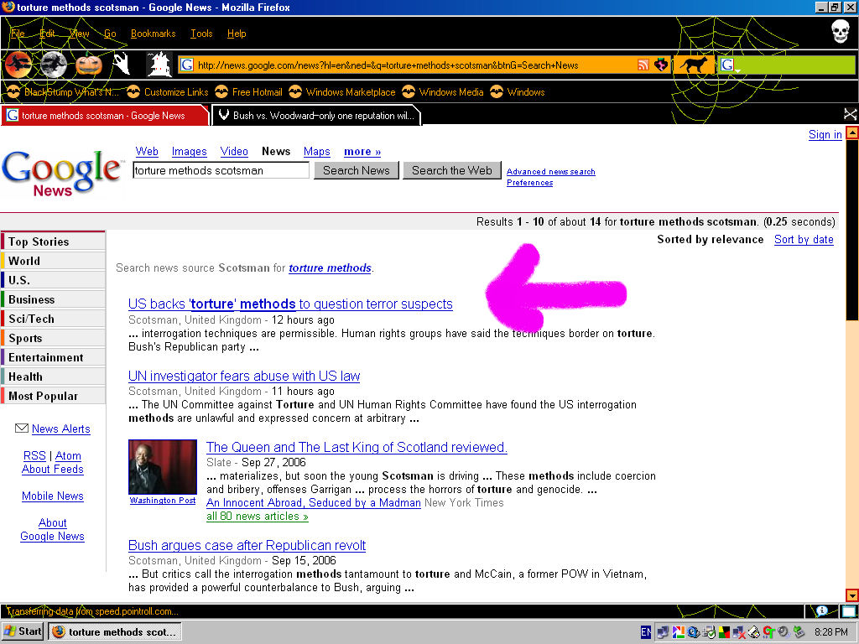This screenshot has height=644, width=859.
Task: Open the File menu
Action: (x=18, y=34)
